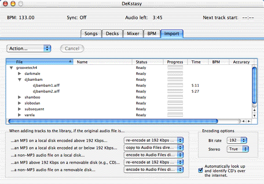Click the Time column header

coord(198,62)
